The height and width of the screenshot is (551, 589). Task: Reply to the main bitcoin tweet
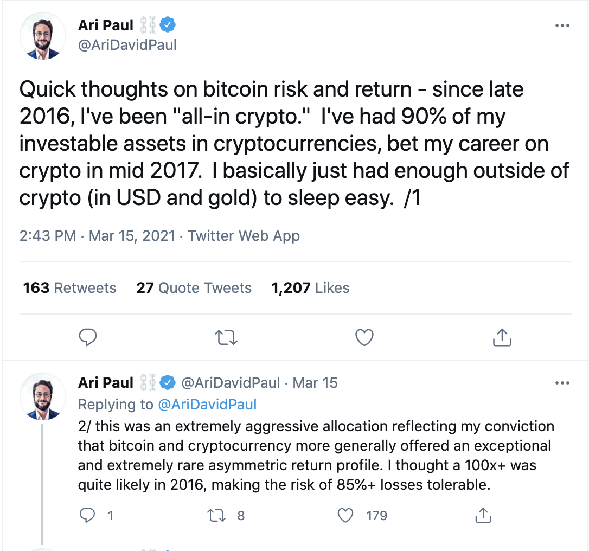click(88, 338)
